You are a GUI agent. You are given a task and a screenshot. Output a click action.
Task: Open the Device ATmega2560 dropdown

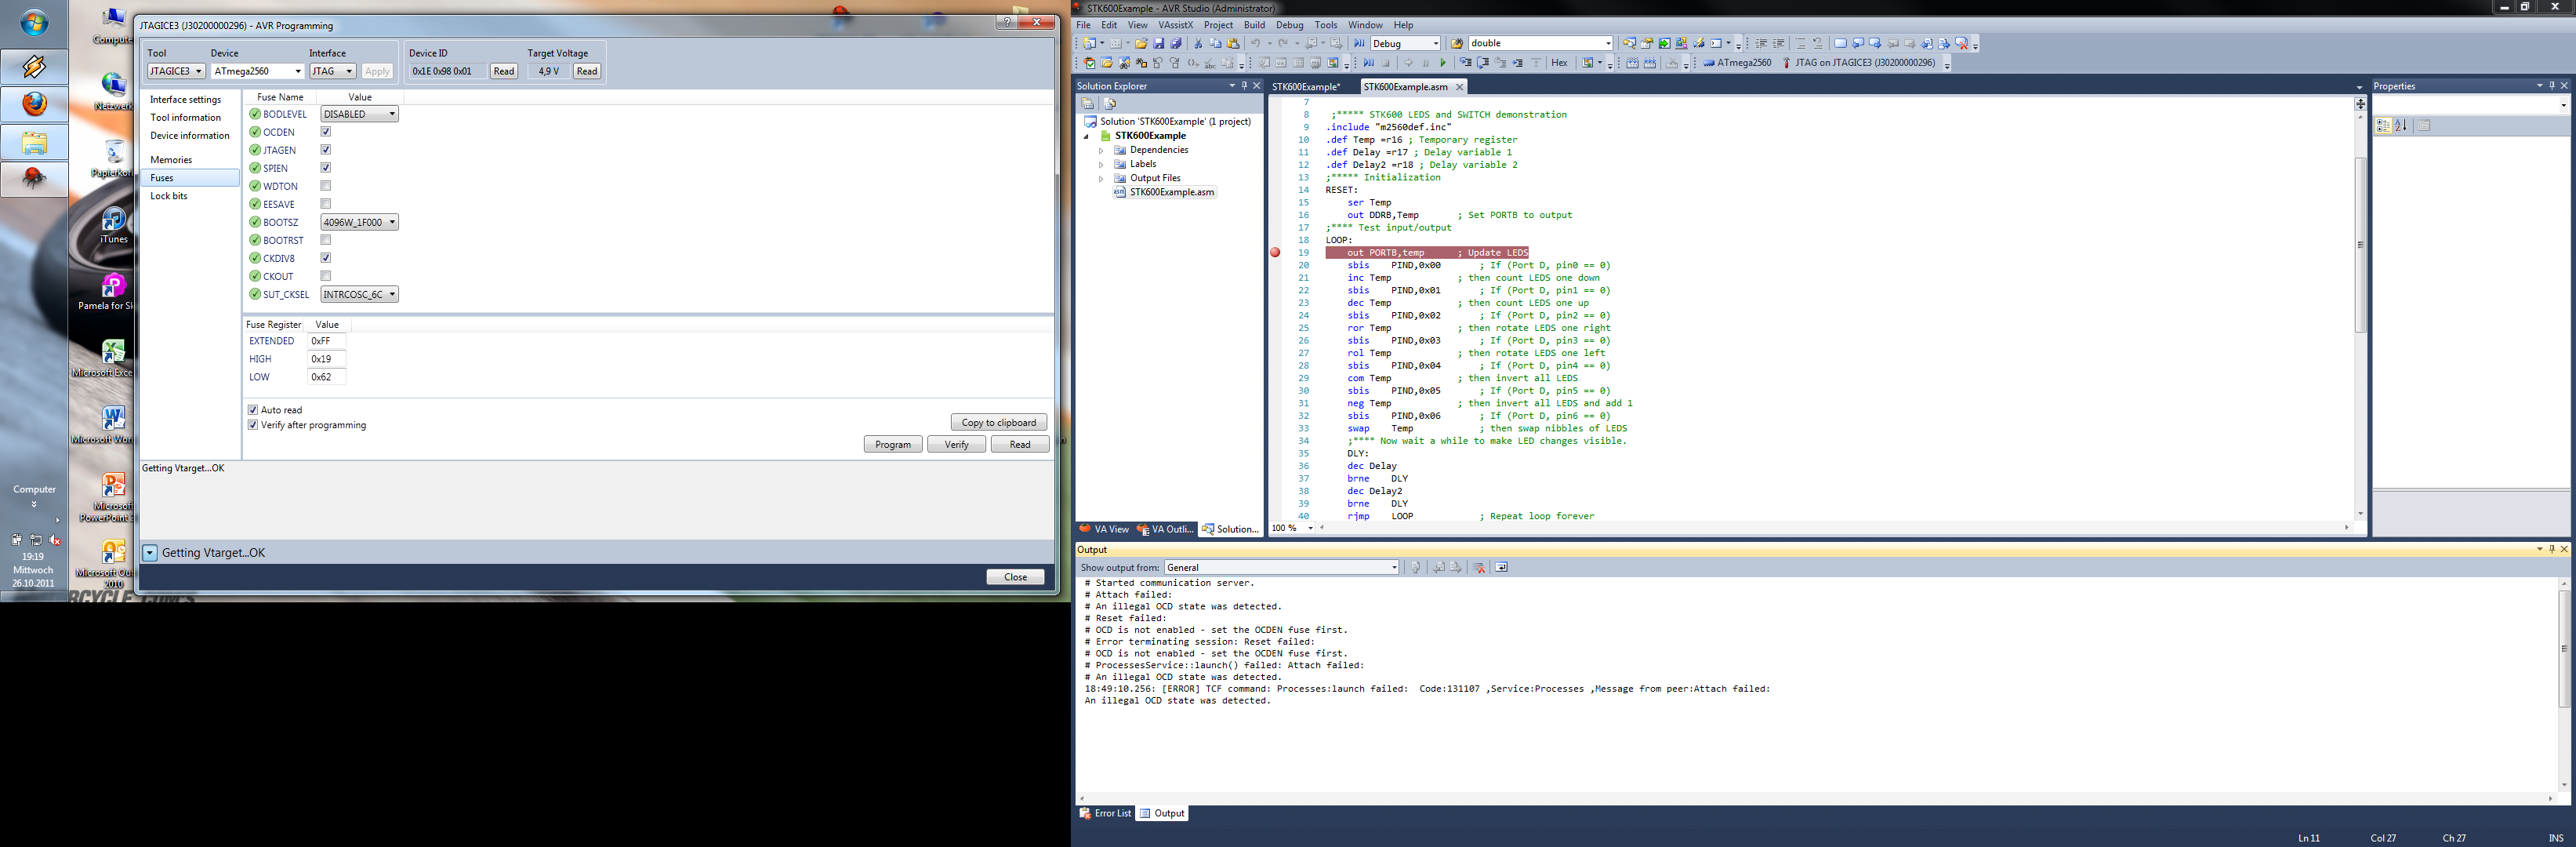point(257,71)
